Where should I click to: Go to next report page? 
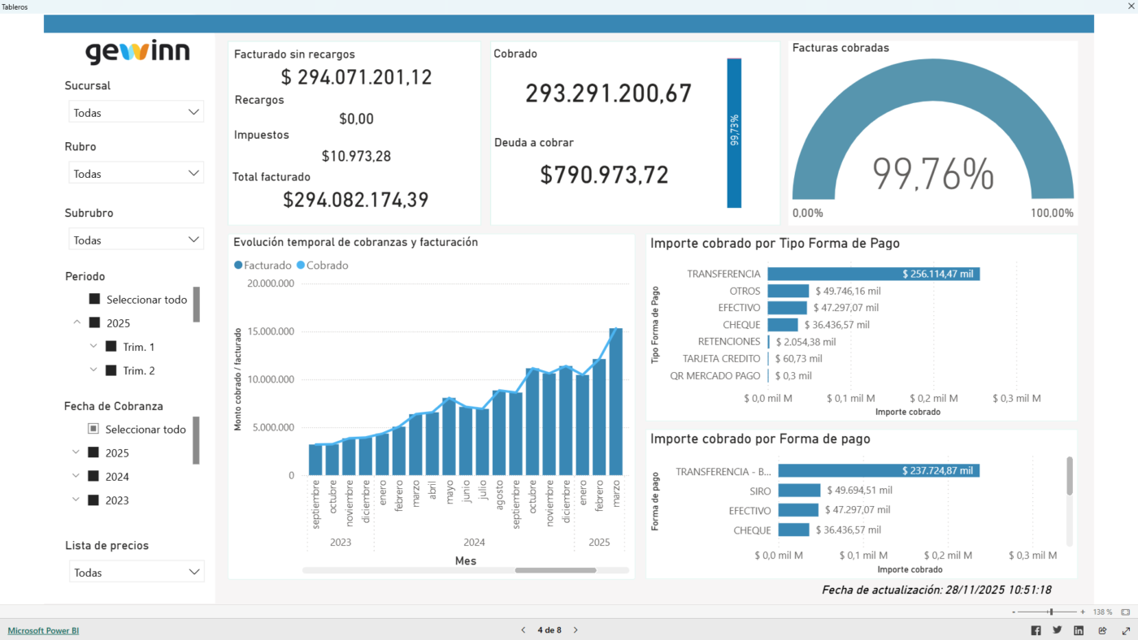576,630
